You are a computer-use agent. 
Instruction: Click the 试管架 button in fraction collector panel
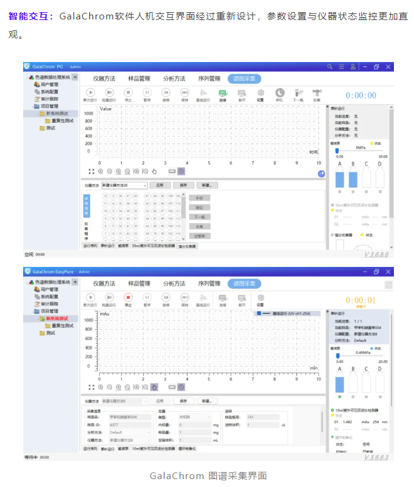199,236
